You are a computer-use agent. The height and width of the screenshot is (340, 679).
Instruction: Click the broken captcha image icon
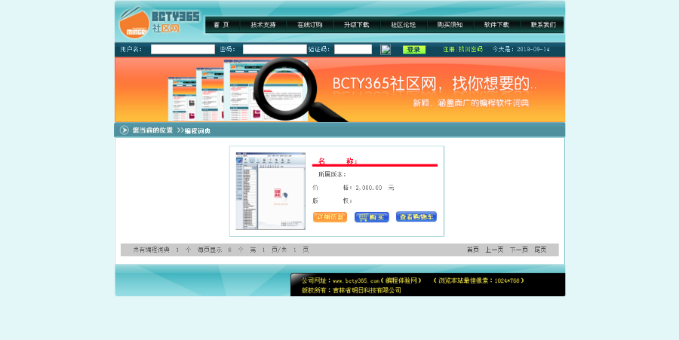click(x=386, y=49)
